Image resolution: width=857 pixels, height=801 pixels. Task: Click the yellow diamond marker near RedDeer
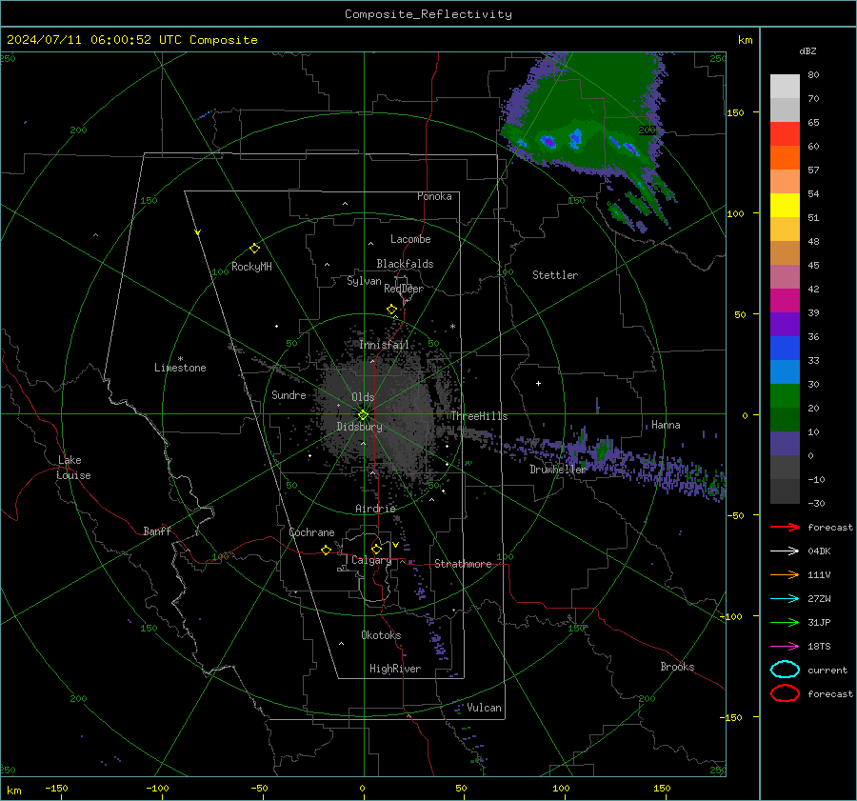pyautogui.click(x=392, y=310)
